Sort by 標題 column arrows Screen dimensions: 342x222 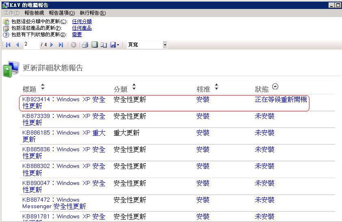43,87
